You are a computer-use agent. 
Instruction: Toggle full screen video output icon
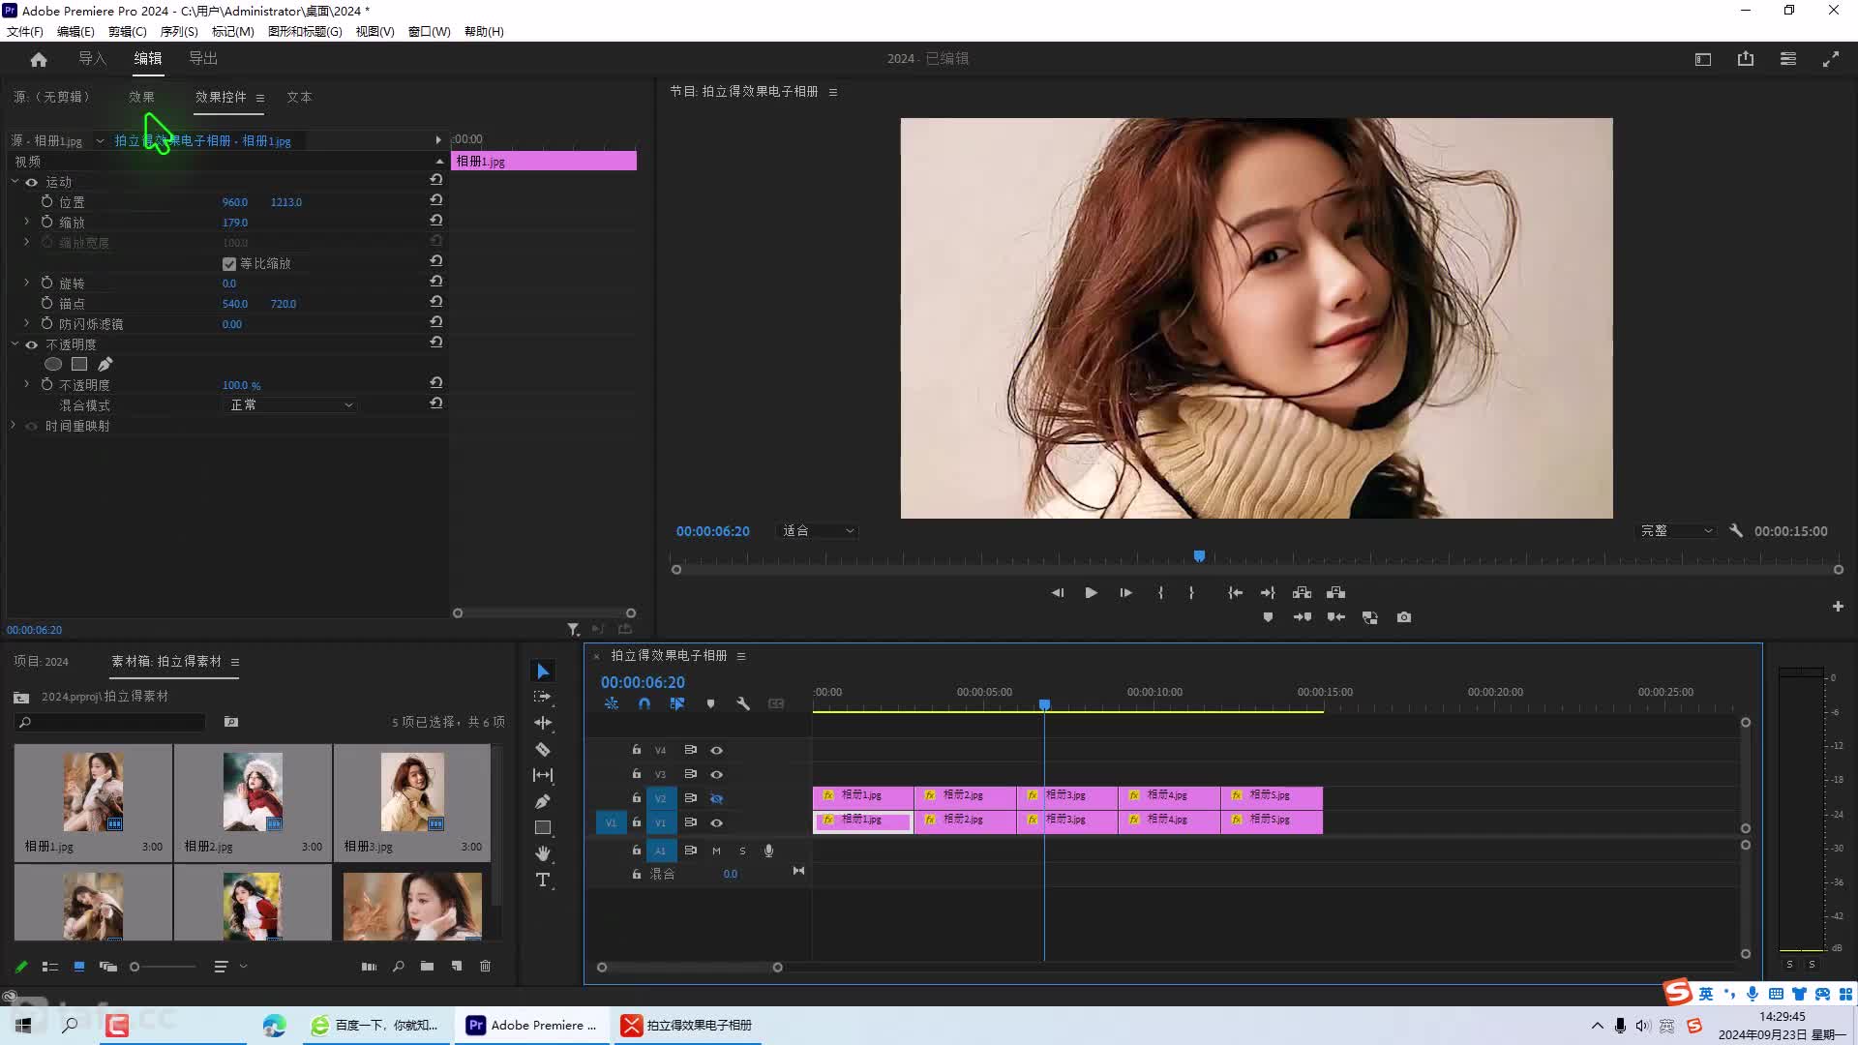1831,59
